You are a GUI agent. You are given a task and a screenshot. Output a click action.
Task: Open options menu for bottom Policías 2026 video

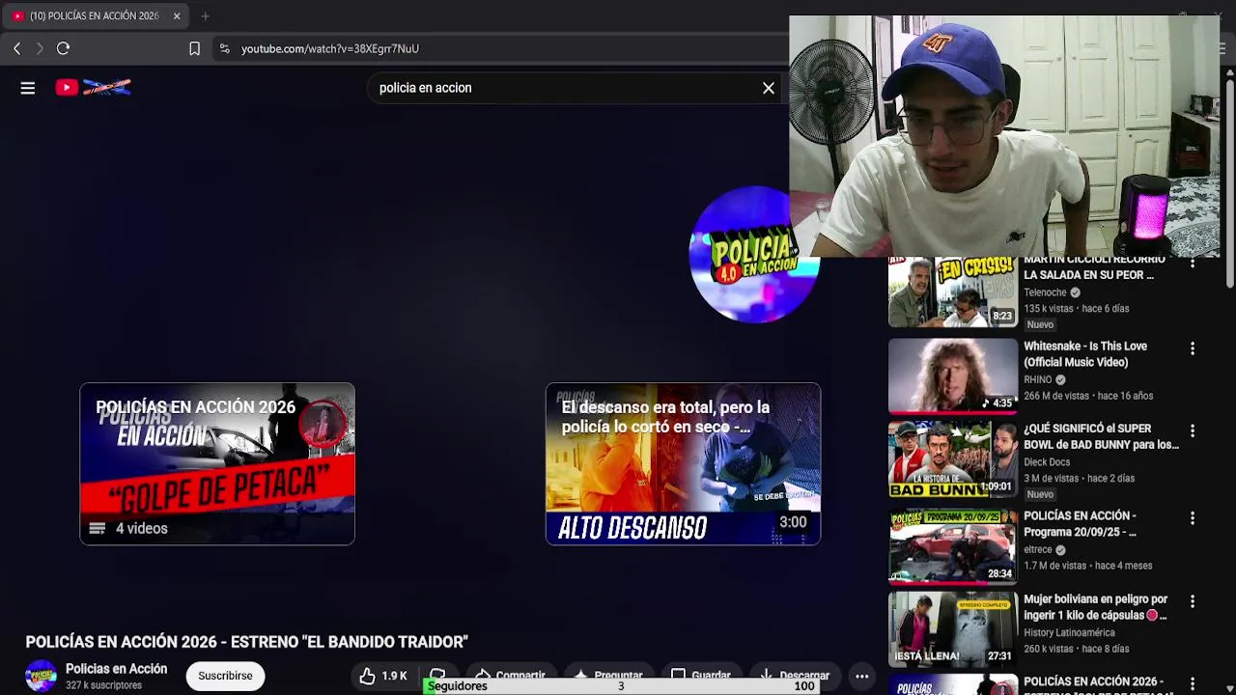point(1193,684)
